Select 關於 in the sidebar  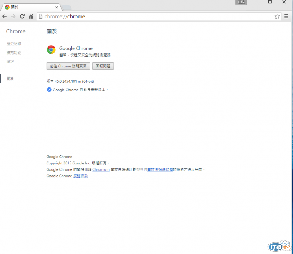10,79
